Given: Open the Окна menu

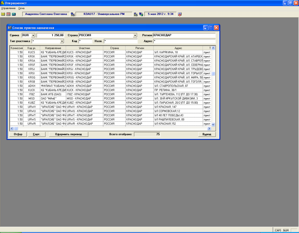Looking at the screenshot, I should point(21,8).
